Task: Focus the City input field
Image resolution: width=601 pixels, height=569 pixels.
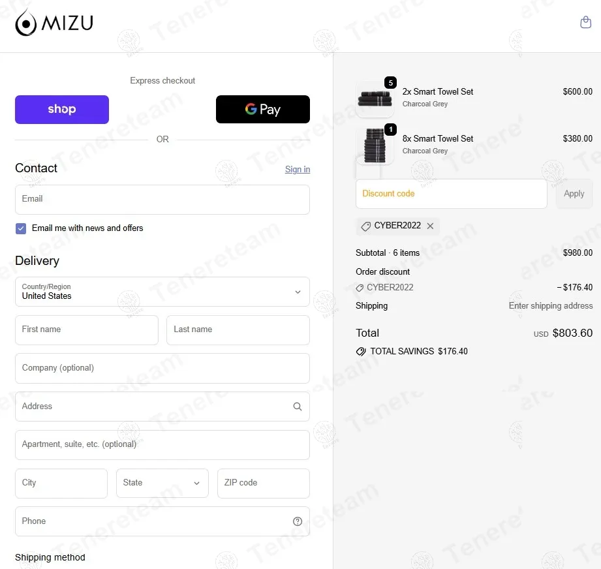Action: (61, 483)
